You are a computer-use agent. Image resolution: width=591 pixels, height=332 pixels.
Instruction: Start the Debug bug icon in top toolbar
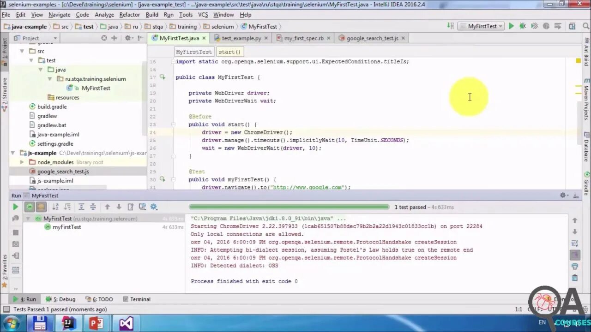523,26
